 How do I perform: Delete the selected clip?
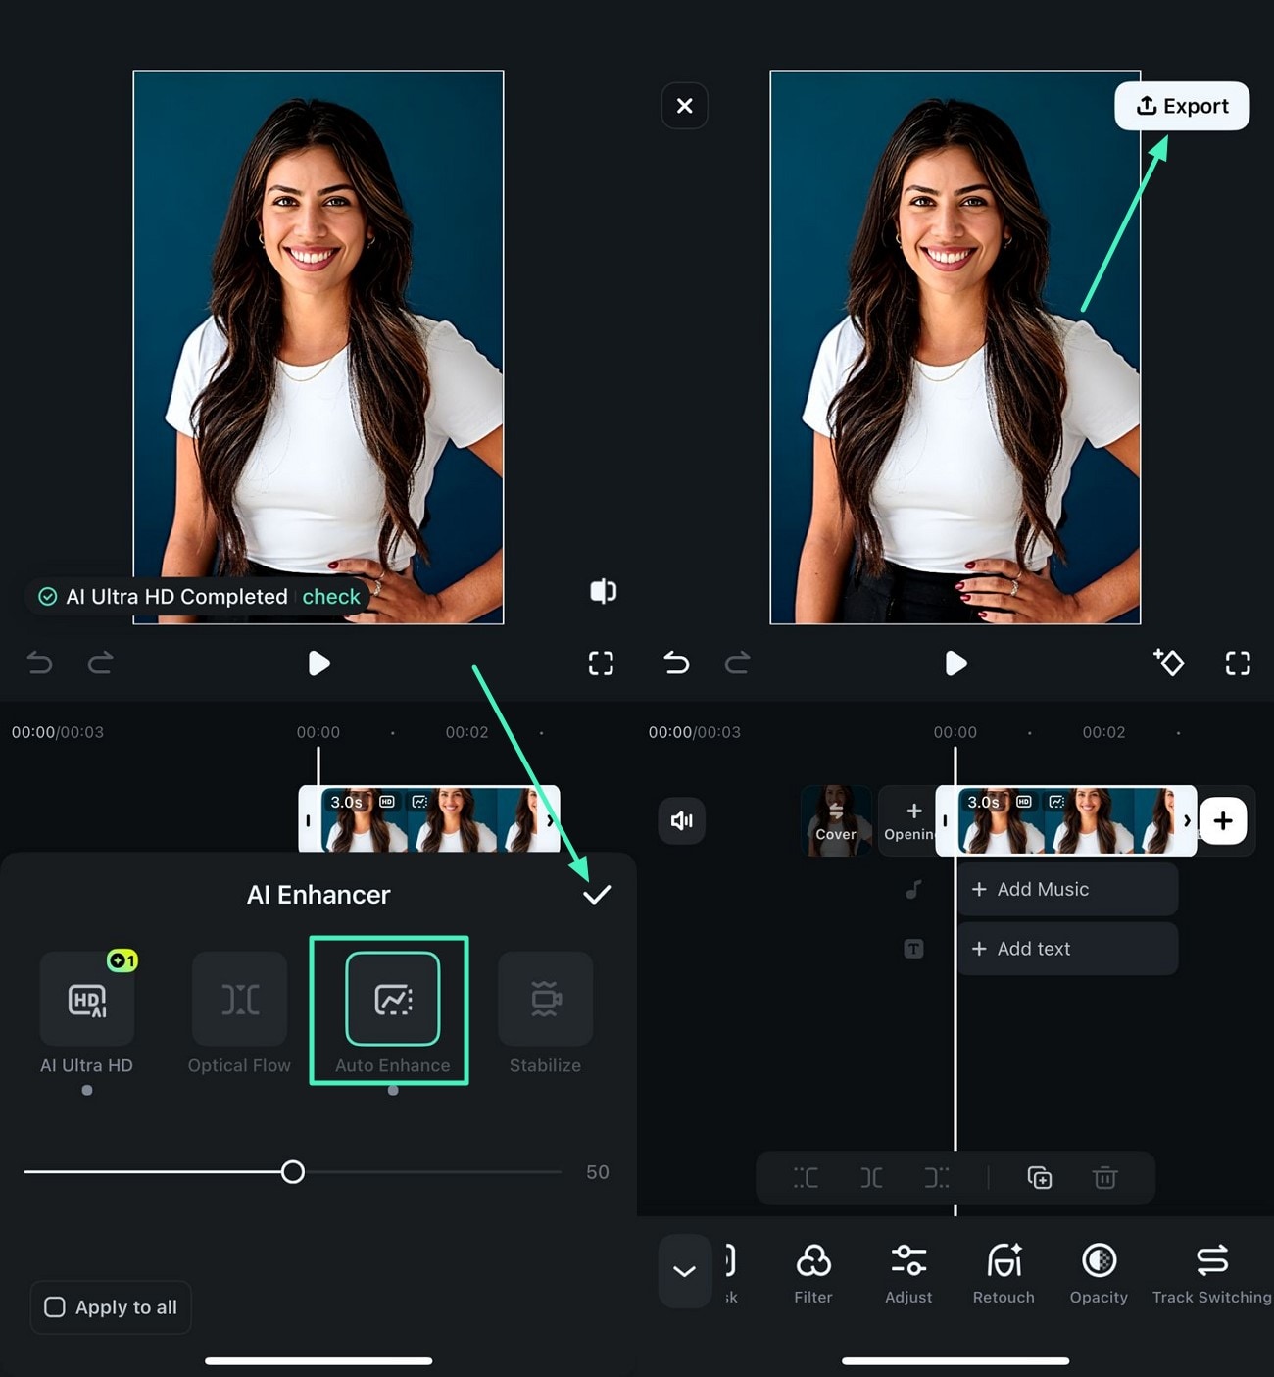[x=1105, y=1177]
